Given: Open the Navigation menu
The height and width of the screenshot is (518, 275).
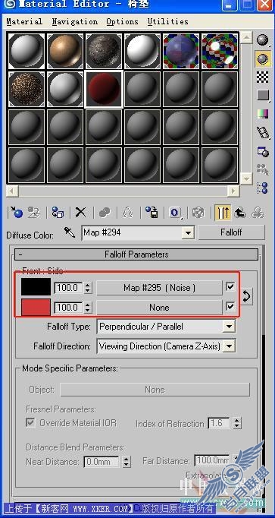Looking at the screenshot, I should 75,22.
